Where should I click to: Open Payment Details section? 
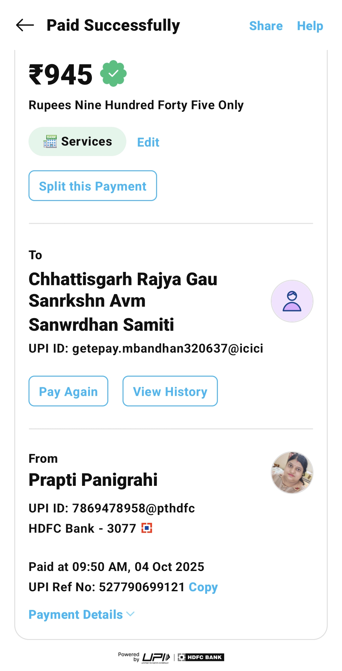click(76, 614)
